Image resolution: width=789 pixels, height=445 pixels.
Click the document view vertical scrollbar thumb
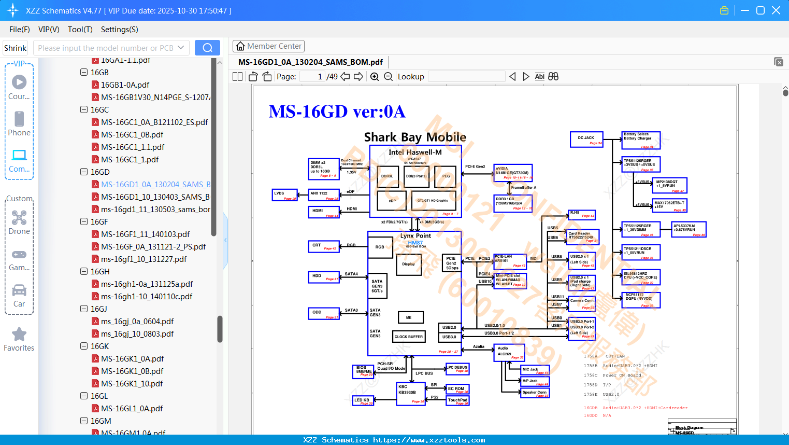click(785, 93)
